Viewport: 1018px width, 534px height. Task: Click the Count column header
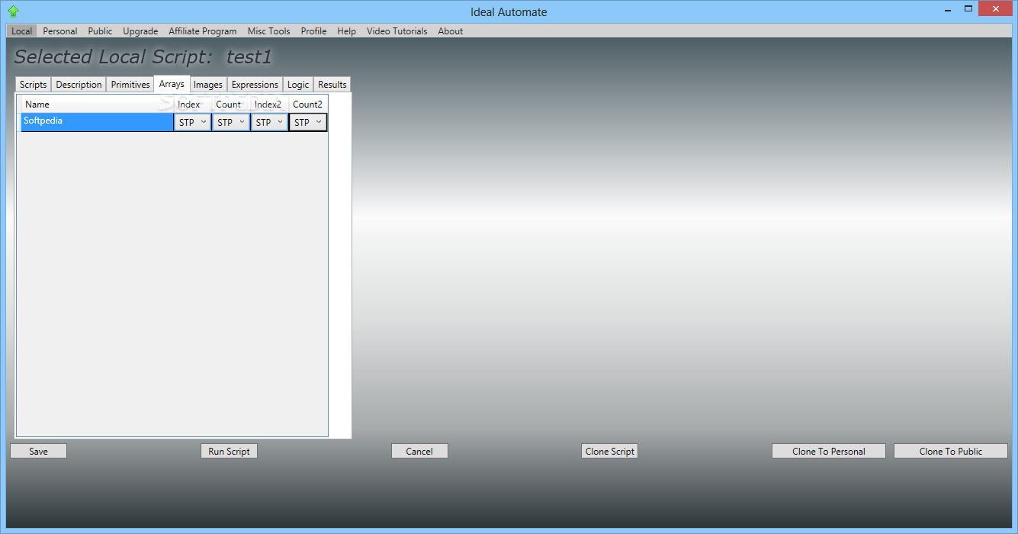[231, 105]
